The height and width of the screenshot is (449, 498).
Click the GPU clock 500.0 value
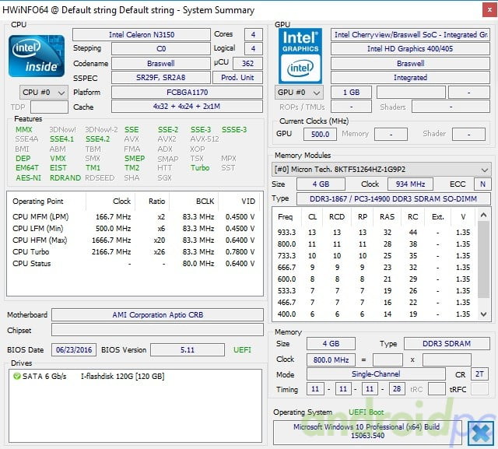(x=320, y=134)
